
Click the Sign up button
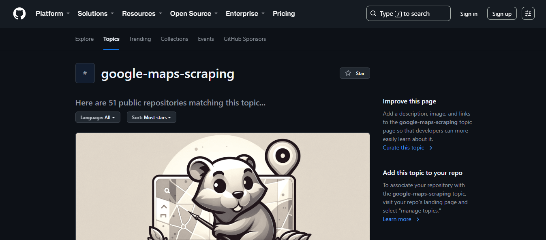tap(502, 13)
